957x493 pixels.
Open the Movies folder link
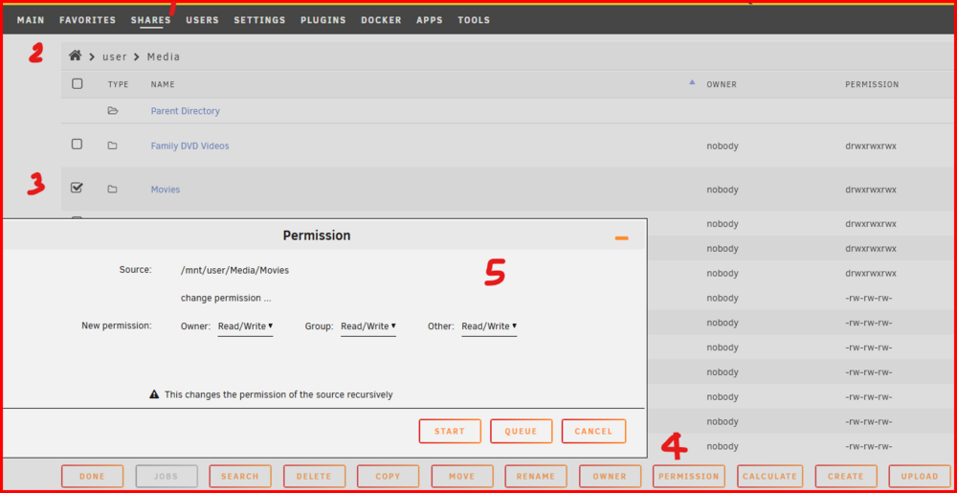point(166,190)
